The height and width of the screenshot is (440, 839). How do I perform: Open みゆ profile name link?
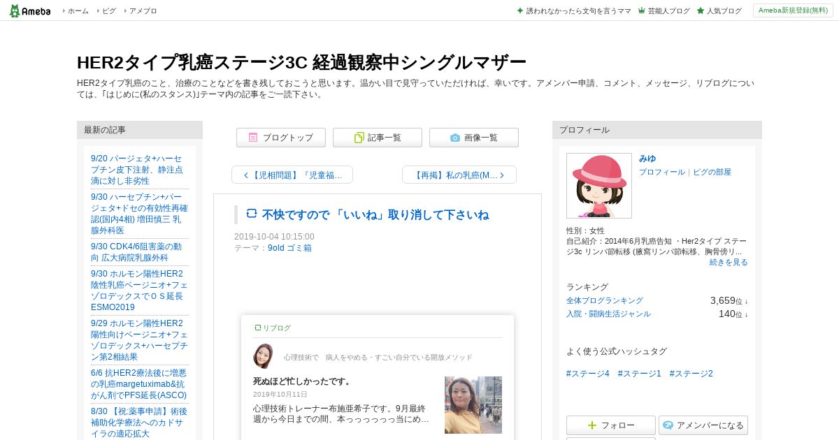click(647, 159)
